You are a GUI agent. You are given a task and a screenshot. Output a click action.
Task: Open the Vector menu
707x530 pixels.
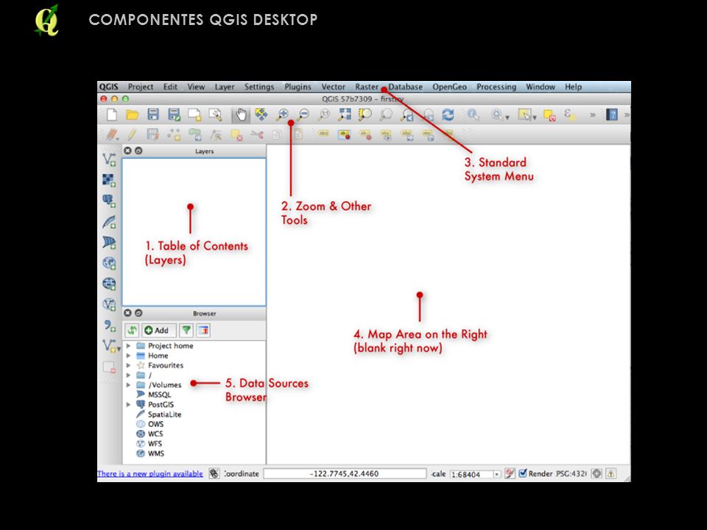tap(333, 87)
